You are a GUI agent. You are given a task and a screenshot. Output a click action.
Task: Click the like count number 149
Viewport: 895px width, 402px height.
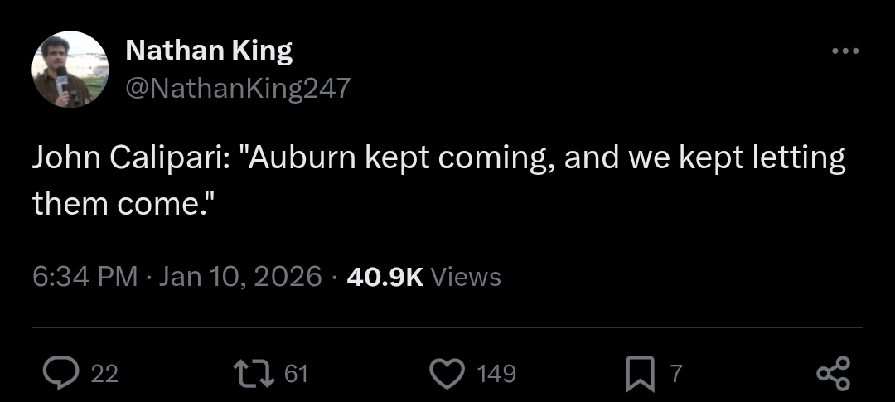click(497, 375)
